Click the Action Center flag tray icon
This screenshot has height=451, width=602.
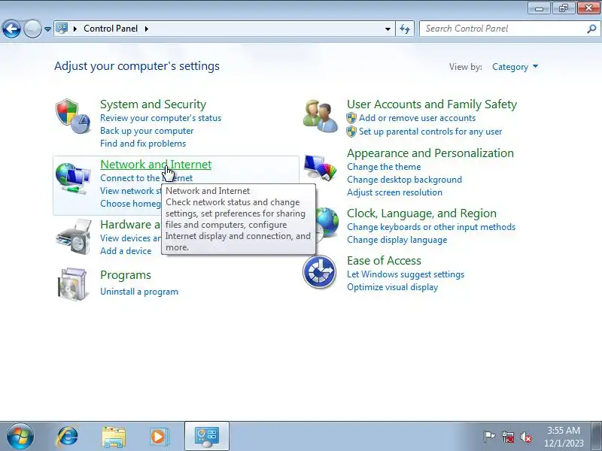click(x=489, y=437)
